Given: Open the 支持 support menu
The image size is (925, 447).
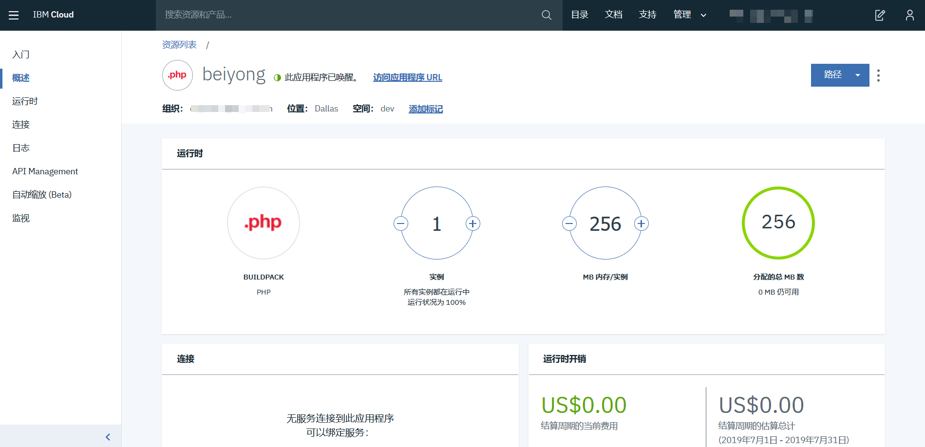Looking at the screenshot, I should 648,15.
